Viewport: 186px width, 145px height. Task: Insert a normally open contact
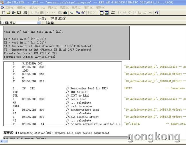click(119, 13)
